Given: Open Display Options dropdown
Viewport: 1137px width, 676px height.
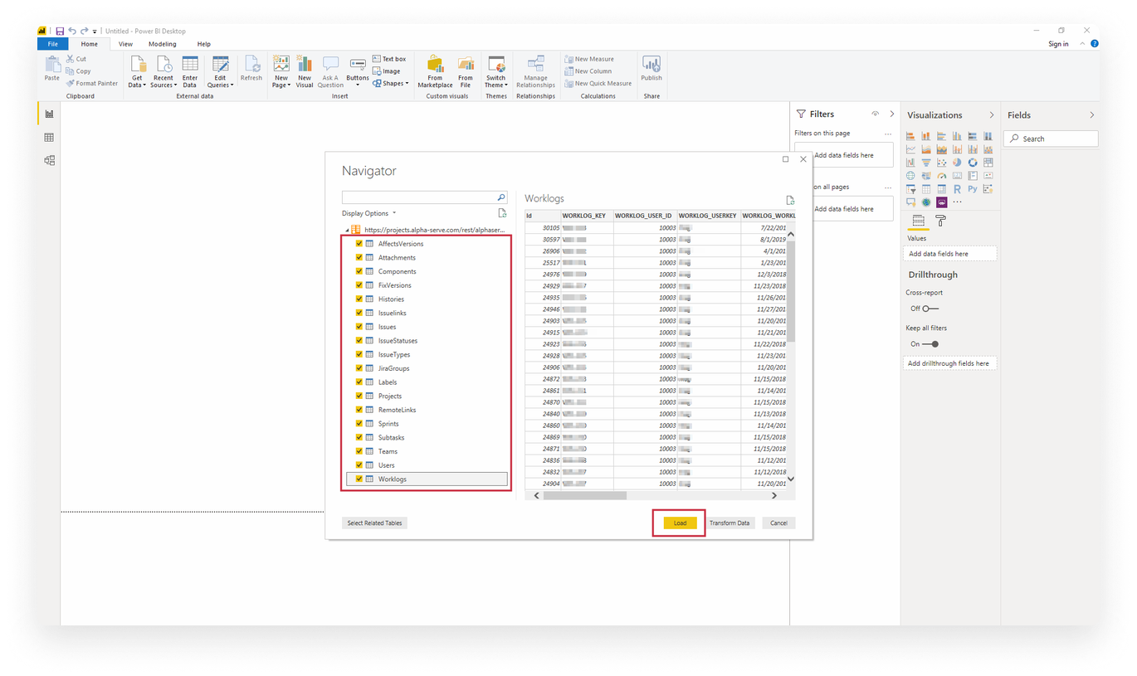Looking at the screenshot, I should click(x=369, y=213).
